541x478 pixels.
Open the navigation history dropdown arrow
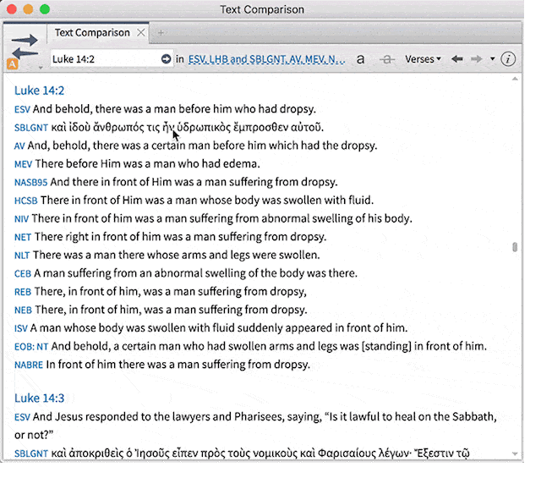493,59
